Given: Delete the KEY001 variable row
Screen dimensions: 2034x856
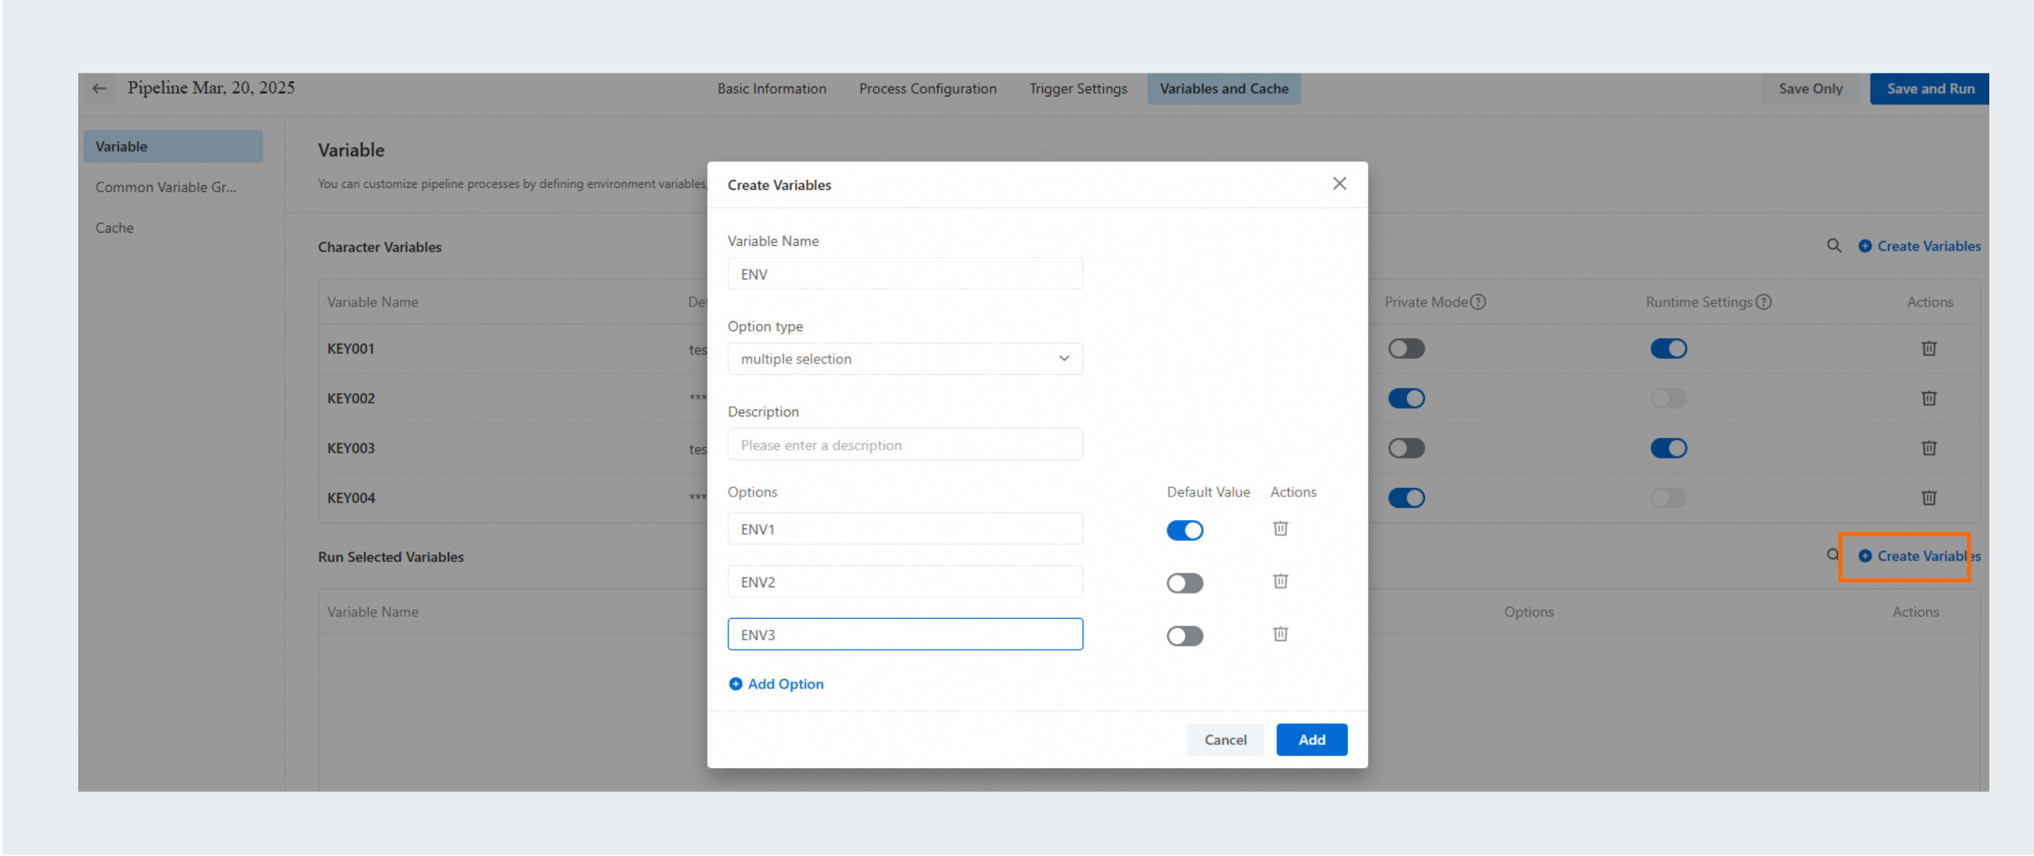Looking at the screenshot, I should coord(1929,348).
